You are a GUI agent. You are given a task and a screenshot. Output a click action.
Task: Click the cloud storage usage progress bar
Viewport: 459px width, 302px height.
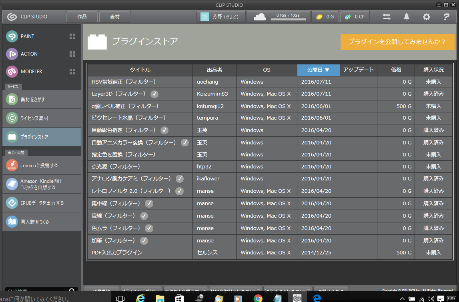point(288,20)
